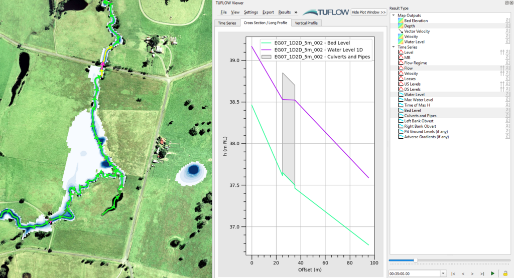This screenshot has width=514, height=278.
Task: Select the Depth map output icon
Action: [x=400, y=26]
